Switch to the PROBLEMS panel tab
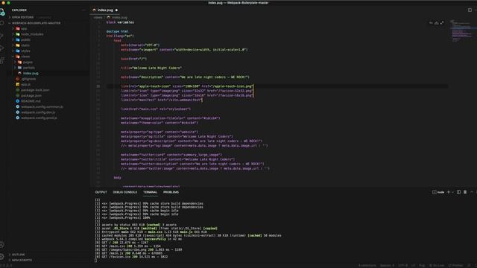The image size is (477, 268). tap(171, 192)
